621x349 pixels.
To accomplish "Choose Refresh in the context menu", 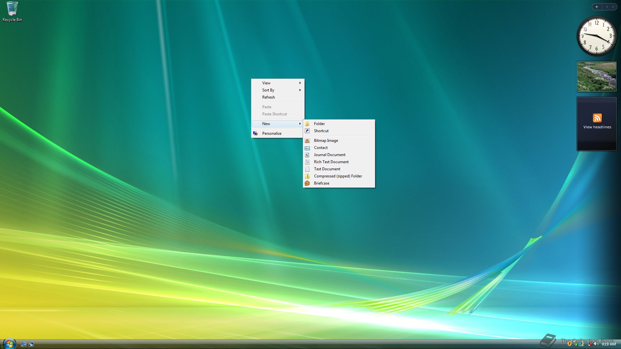I will tap(278, 97).
